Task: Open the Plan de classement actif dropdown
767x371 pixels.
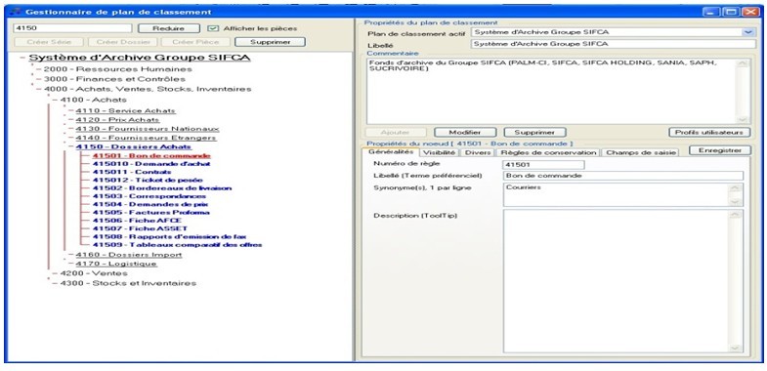Action: [748, 32]
